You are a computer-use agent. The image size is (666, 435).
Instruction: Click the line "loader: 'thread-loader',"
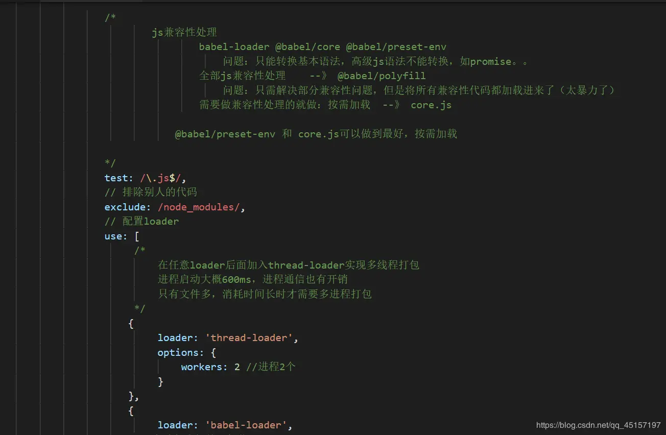tap(228, 337)
